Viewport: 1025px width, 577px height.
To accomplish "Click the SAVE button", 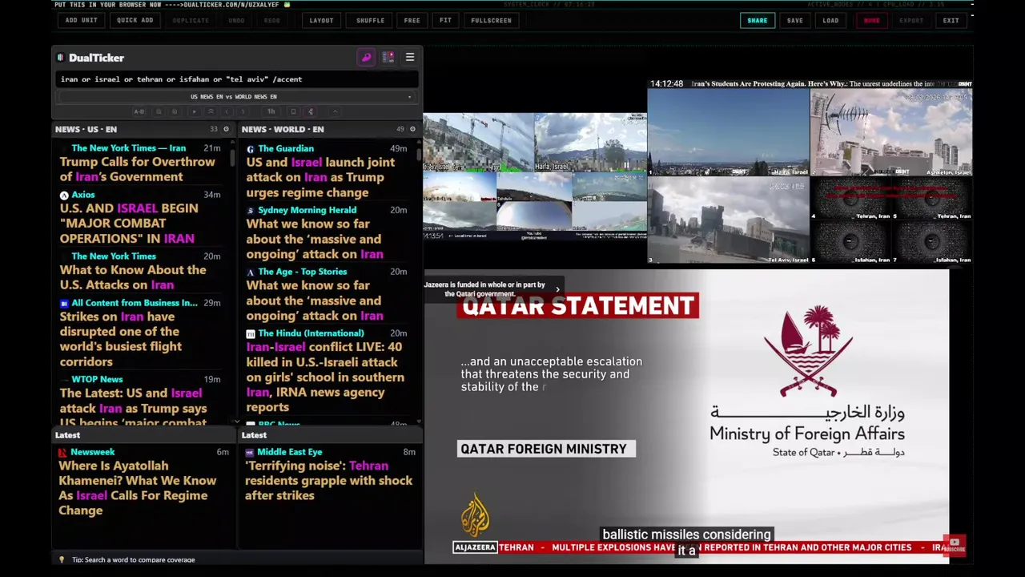I will [x=794, y=20].
